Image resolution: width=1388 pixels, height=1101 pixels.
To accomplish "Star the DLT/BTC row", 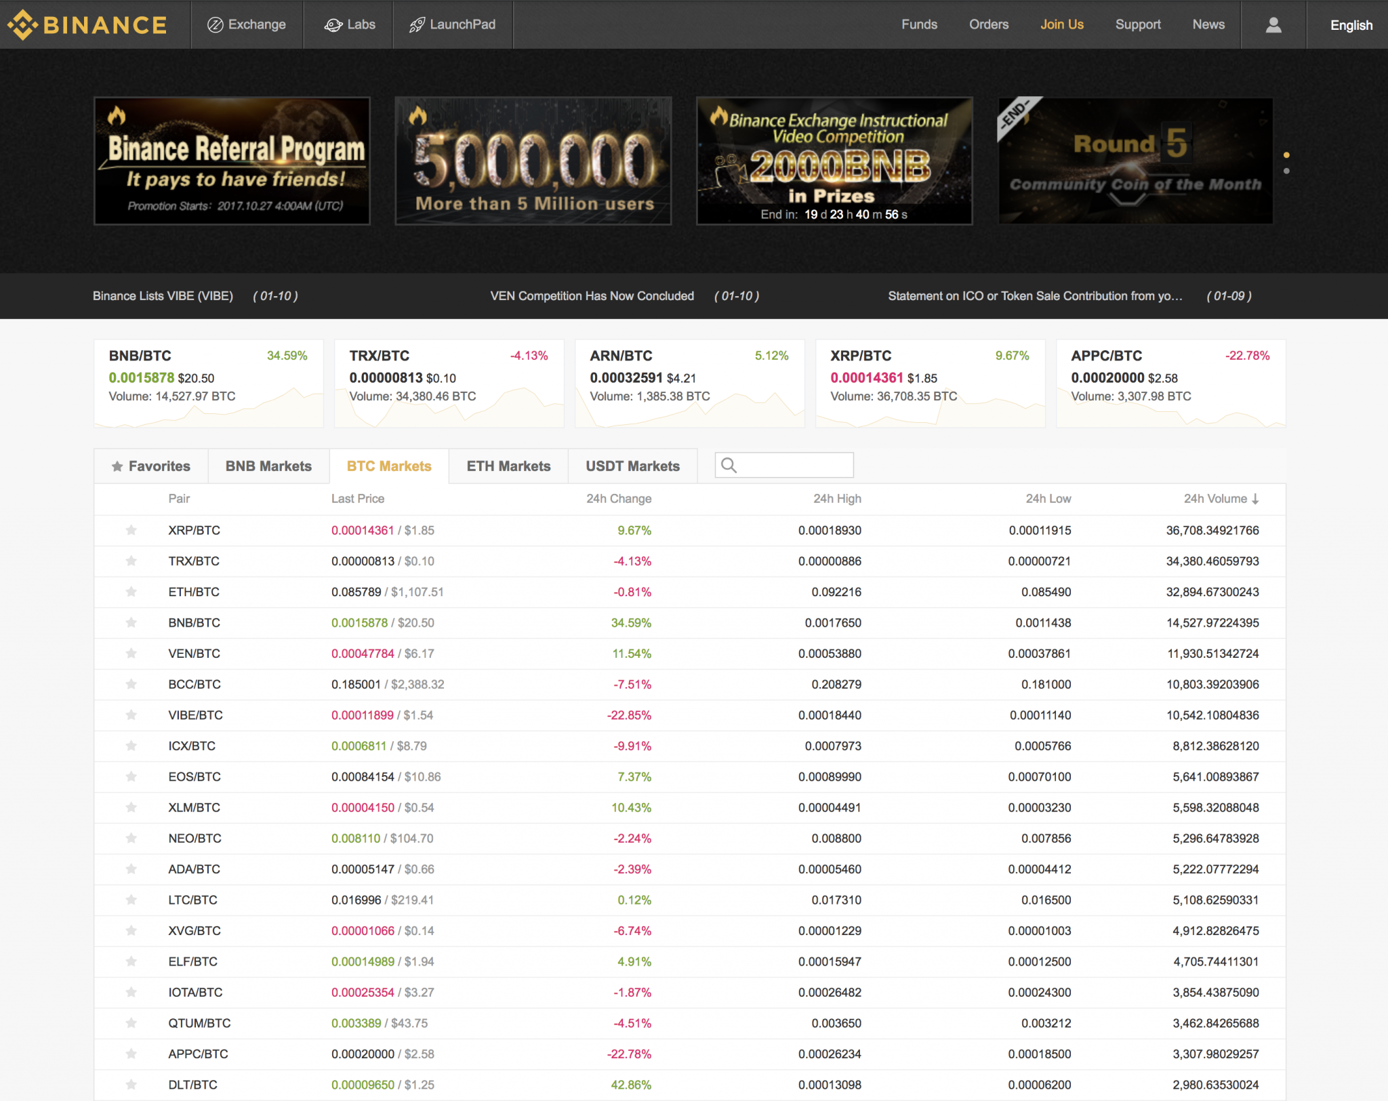I will 131,1085.
